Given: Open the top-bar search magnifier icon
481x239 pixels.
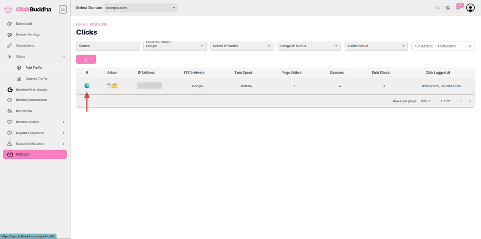Looking at the screenshot, I should coord(438,8).
